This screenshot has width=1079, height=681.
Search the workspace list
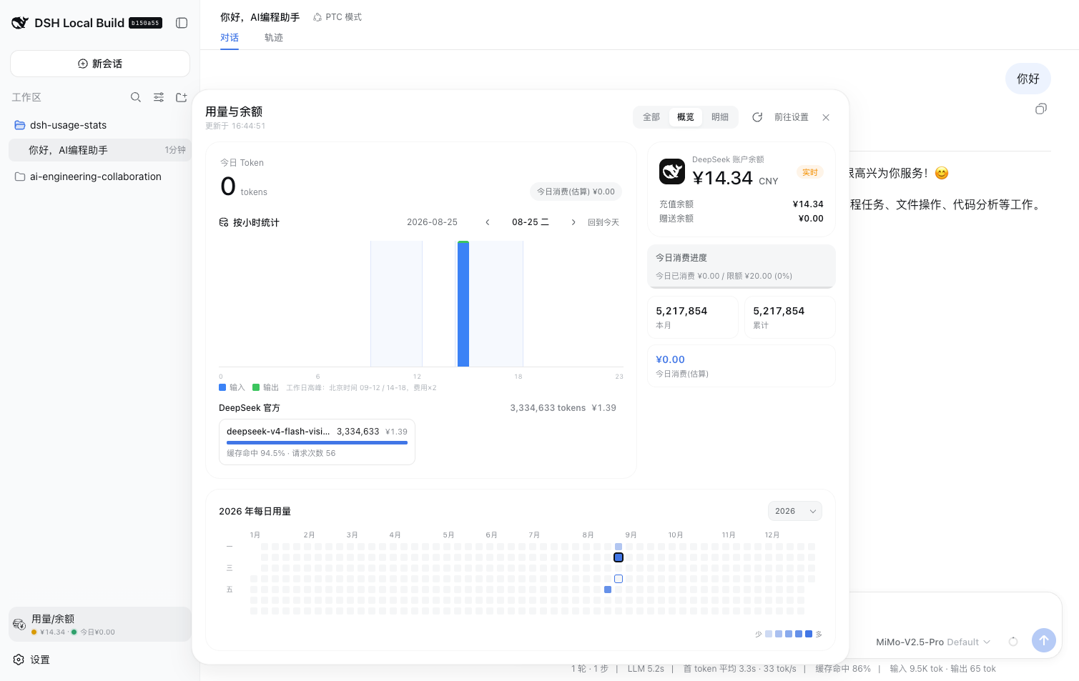point(136,97)
